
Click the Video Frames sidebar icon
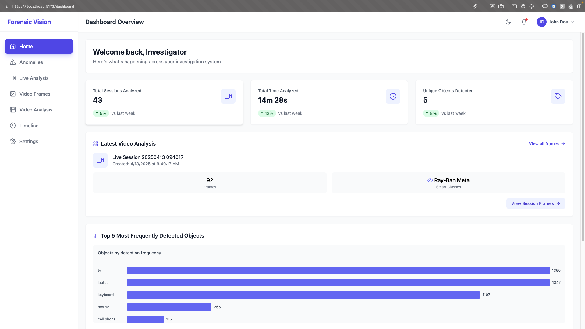click(x=13, y=94)
